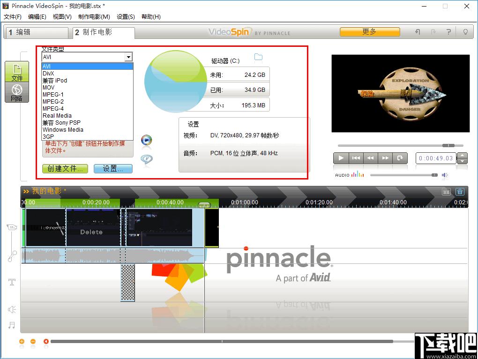The width and height of the screenshot is (478, 359).
Task: Click the lightbulb tips icon
Action: [x=465, y=32]
